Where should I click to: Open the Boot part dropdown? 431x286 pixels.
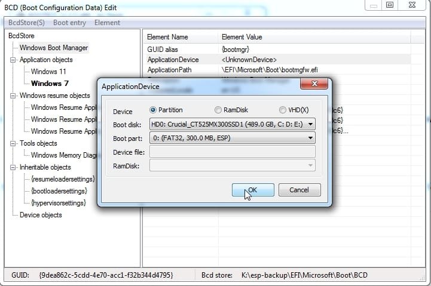310,138
